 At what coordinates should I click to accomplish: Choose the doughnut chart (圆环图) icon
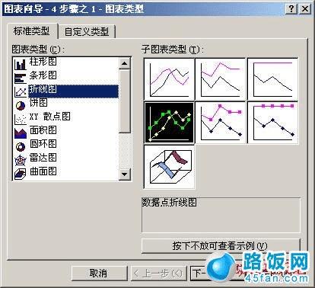21,146
